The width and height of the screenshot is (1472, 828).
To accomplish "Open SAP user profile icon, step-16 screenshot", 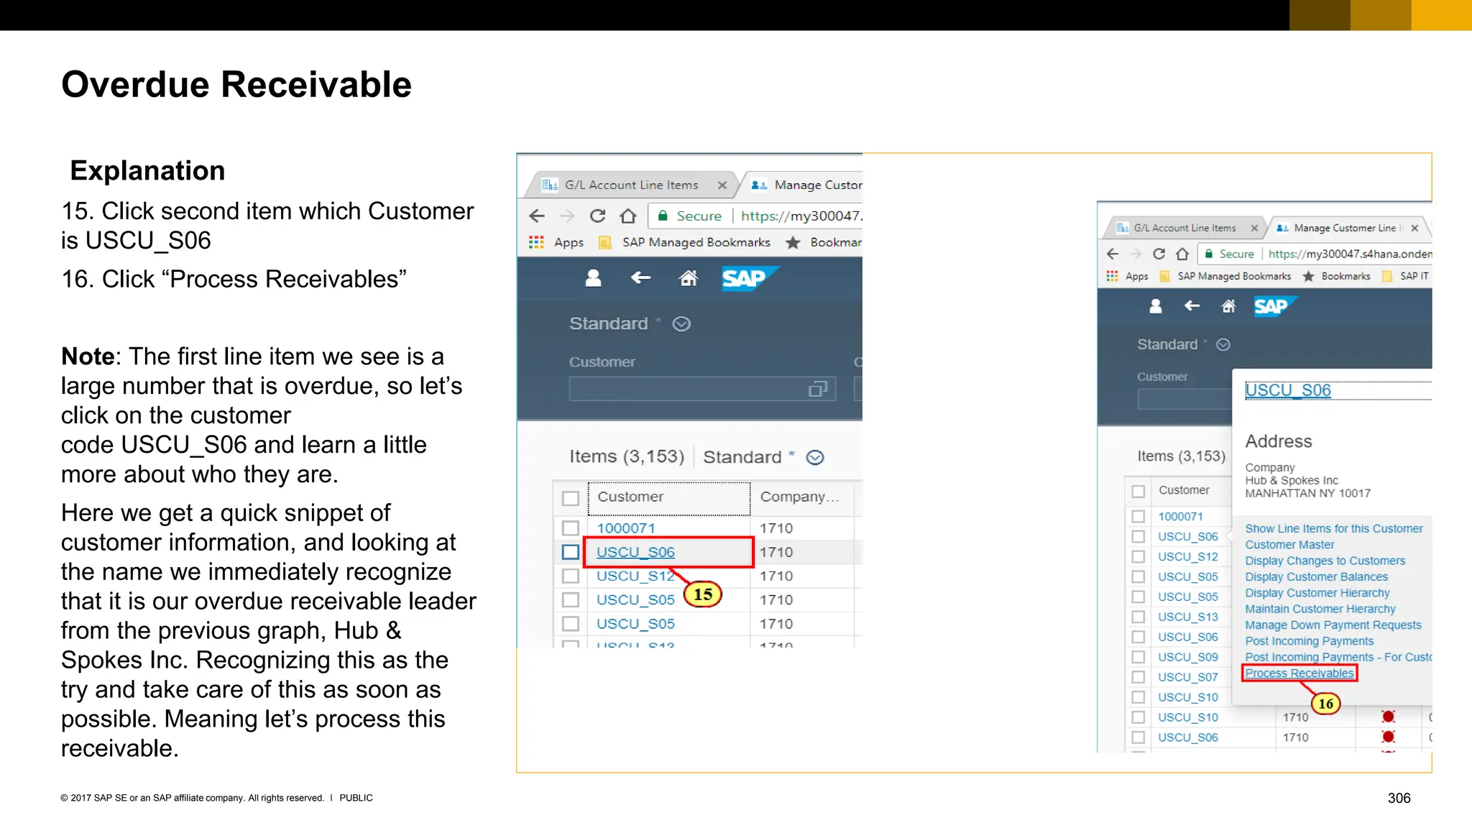I will coord(1156,306).
